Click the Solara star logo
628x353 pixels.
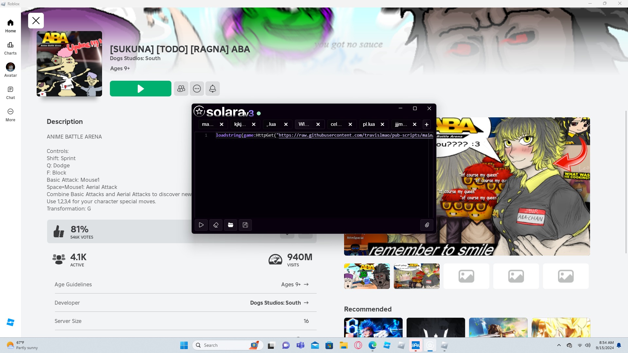coord(199,111)
